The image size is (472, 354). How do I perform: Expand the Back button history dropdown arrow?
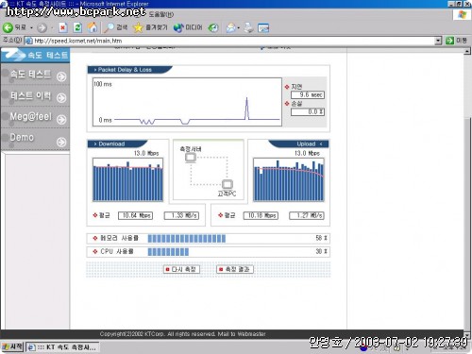[x=31, y=28]
